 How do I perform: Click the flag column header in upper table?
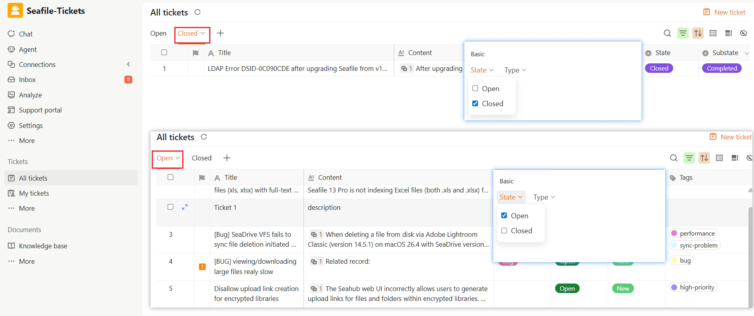[196, 53]
